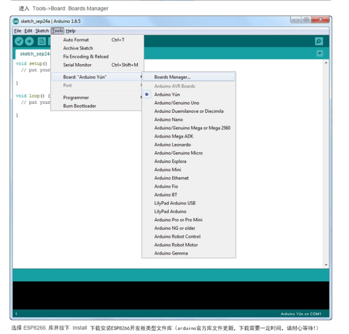
Task: Click the black console output area
Action: 171,295
